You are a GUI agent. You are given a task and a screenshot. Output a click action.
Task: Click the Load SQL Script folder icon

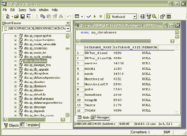tap(17, 16)
